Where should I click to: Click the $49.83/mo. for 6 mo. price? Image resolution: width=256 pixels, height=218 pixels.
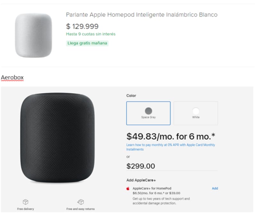(x=171, y=136)
